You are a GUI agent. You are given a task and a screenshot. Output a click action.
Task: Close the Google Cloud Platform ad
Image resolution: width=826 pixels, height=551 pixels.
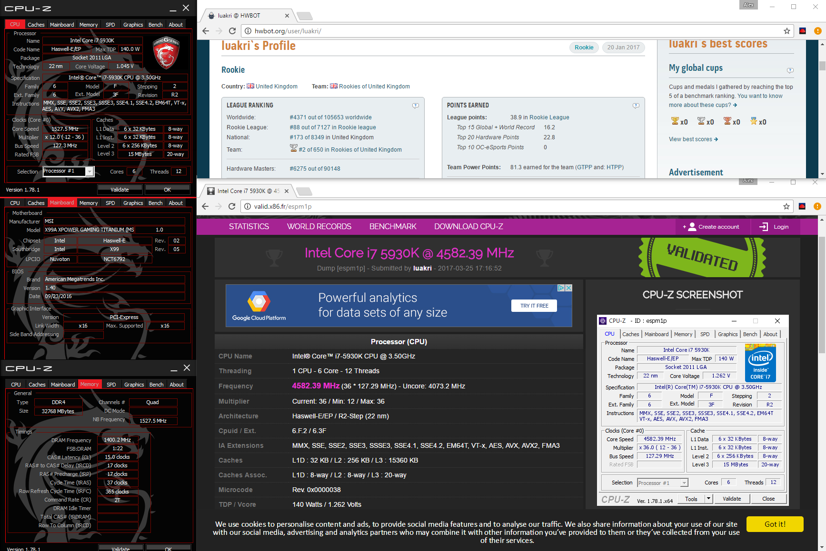(568, 288)
